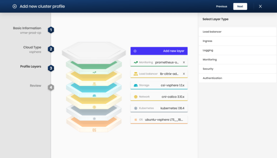
Task: Click the Kubernetes wheel icon in layer list
Action: click(136, 108)
